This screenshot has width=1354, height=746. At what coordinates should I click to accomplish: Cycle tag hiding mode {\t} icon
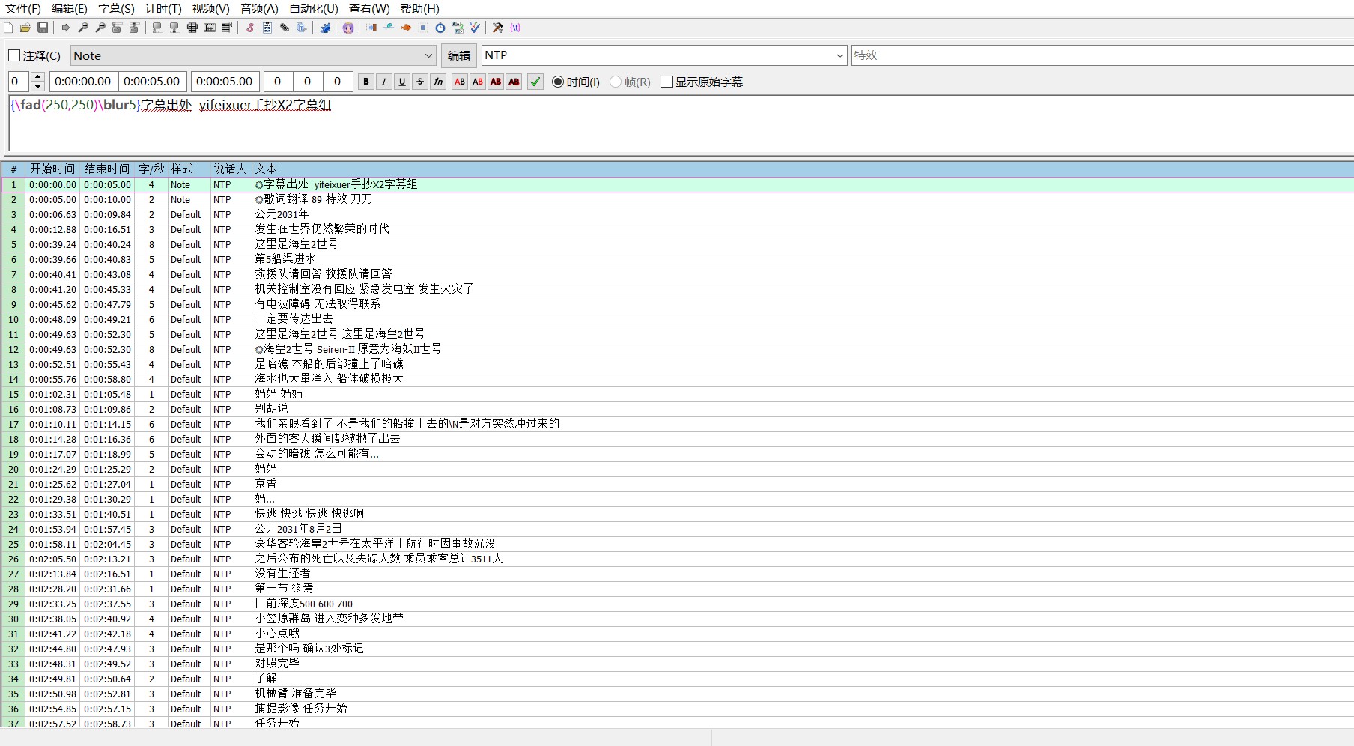[x=515, y=28]
